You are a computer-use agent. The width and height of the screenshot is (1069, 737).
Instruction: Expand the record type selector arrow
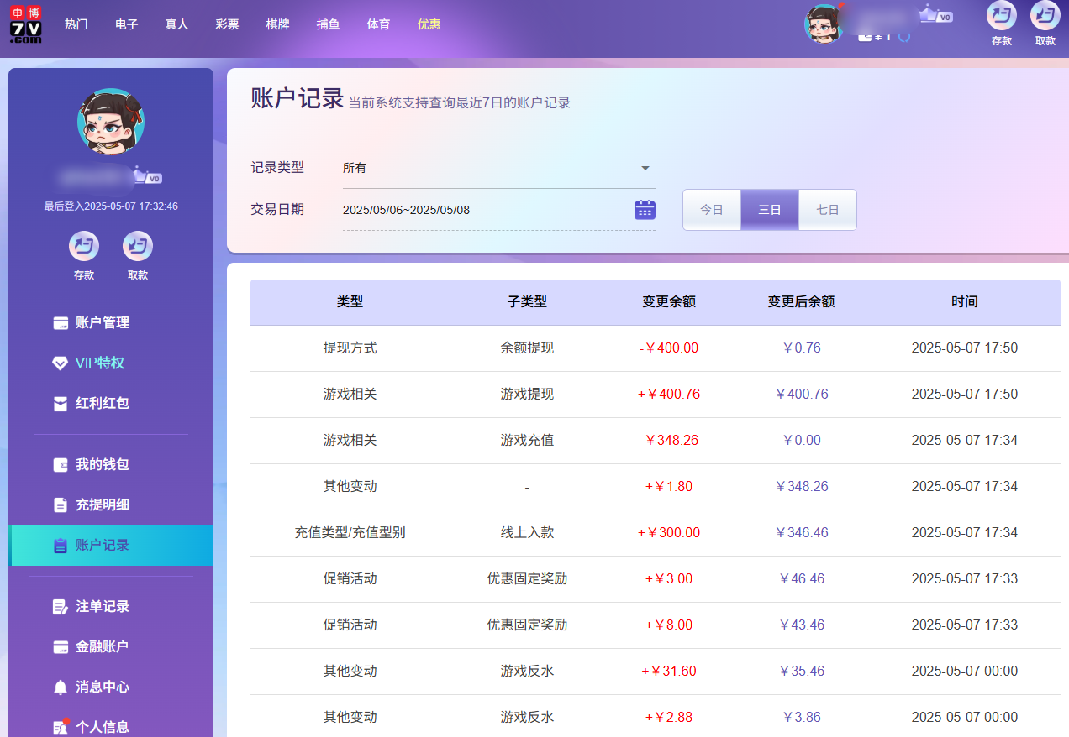point(645,167)
